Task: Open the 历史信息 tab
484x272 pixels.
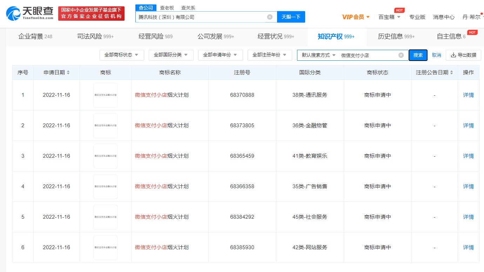Action: pyautogui.click(x=396, y=36)
